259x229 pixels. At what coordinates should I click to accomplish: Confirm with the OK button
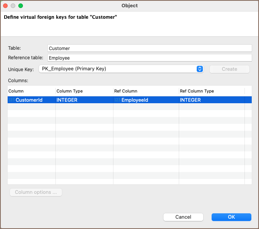(231, 217)
